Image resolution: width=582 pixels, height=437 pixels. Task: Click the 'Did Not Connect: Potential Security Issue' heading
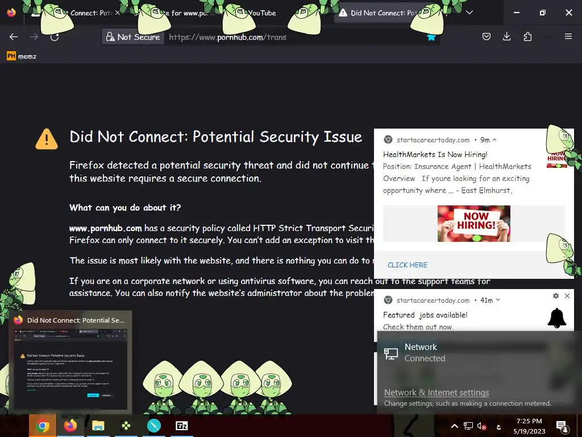point(215,137)
